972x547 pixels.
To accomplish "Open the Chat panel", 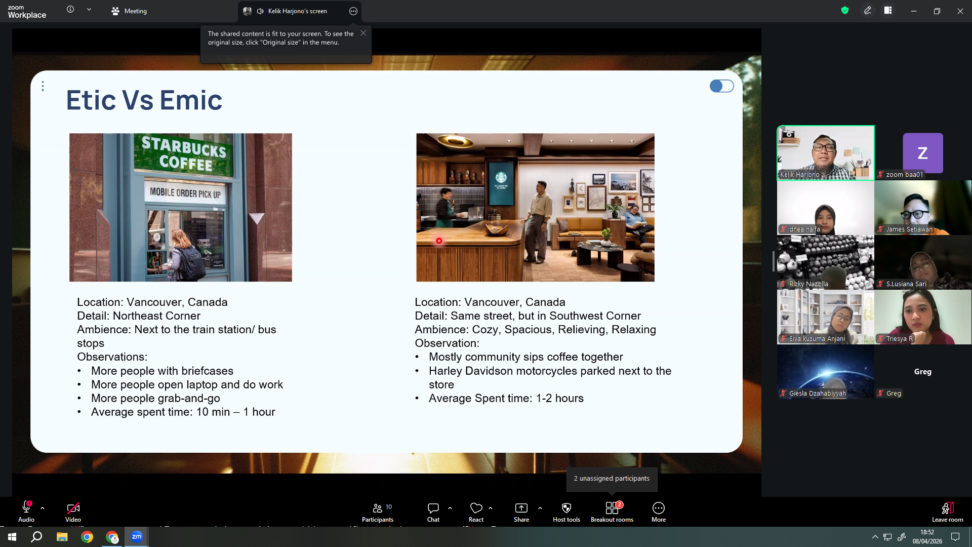I will [433, 512].
